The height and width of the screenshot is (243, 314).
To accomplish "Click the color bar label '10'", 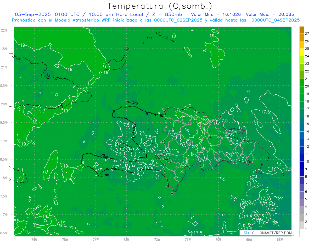I will 307,161.
